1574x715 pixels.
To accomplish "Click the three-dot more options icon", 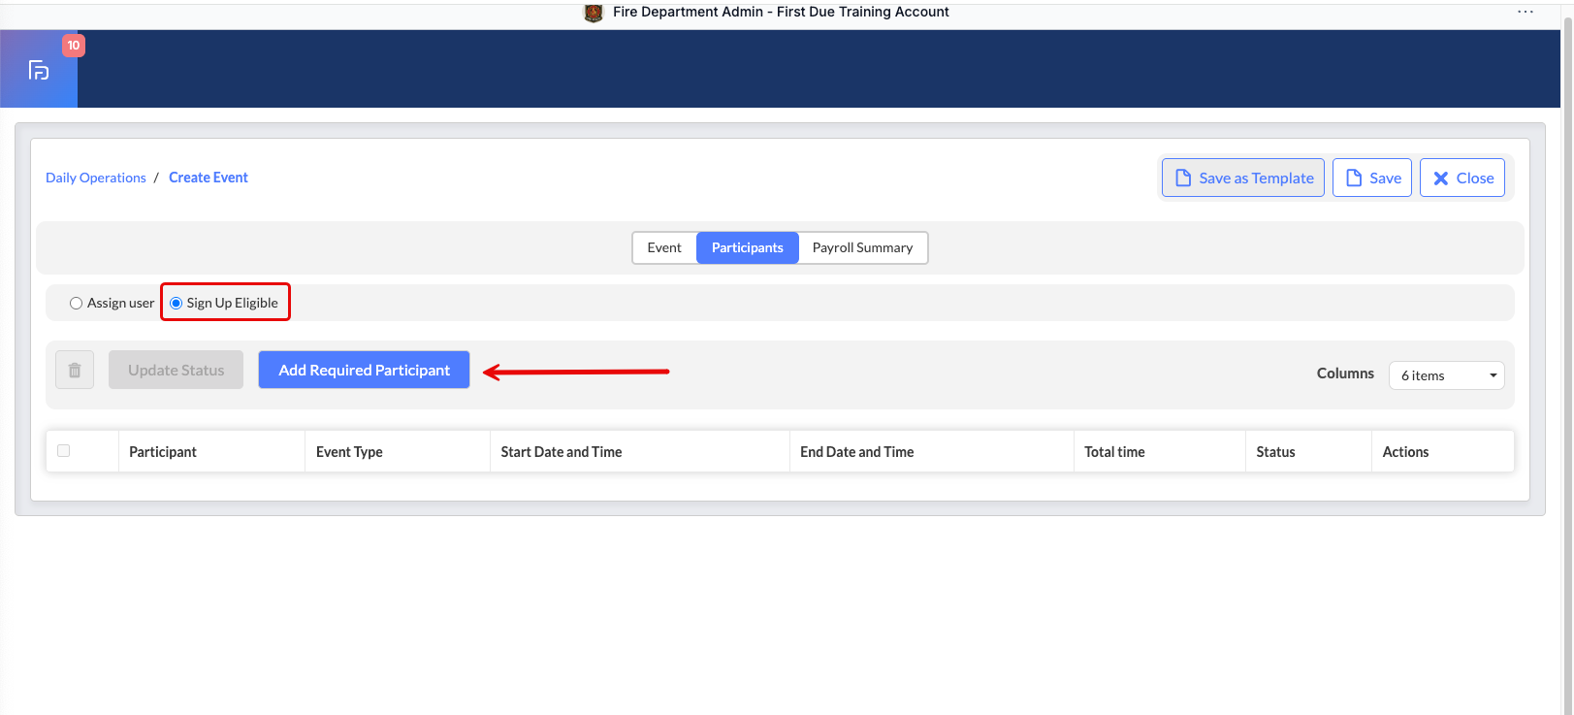I will coord(1525,12).
